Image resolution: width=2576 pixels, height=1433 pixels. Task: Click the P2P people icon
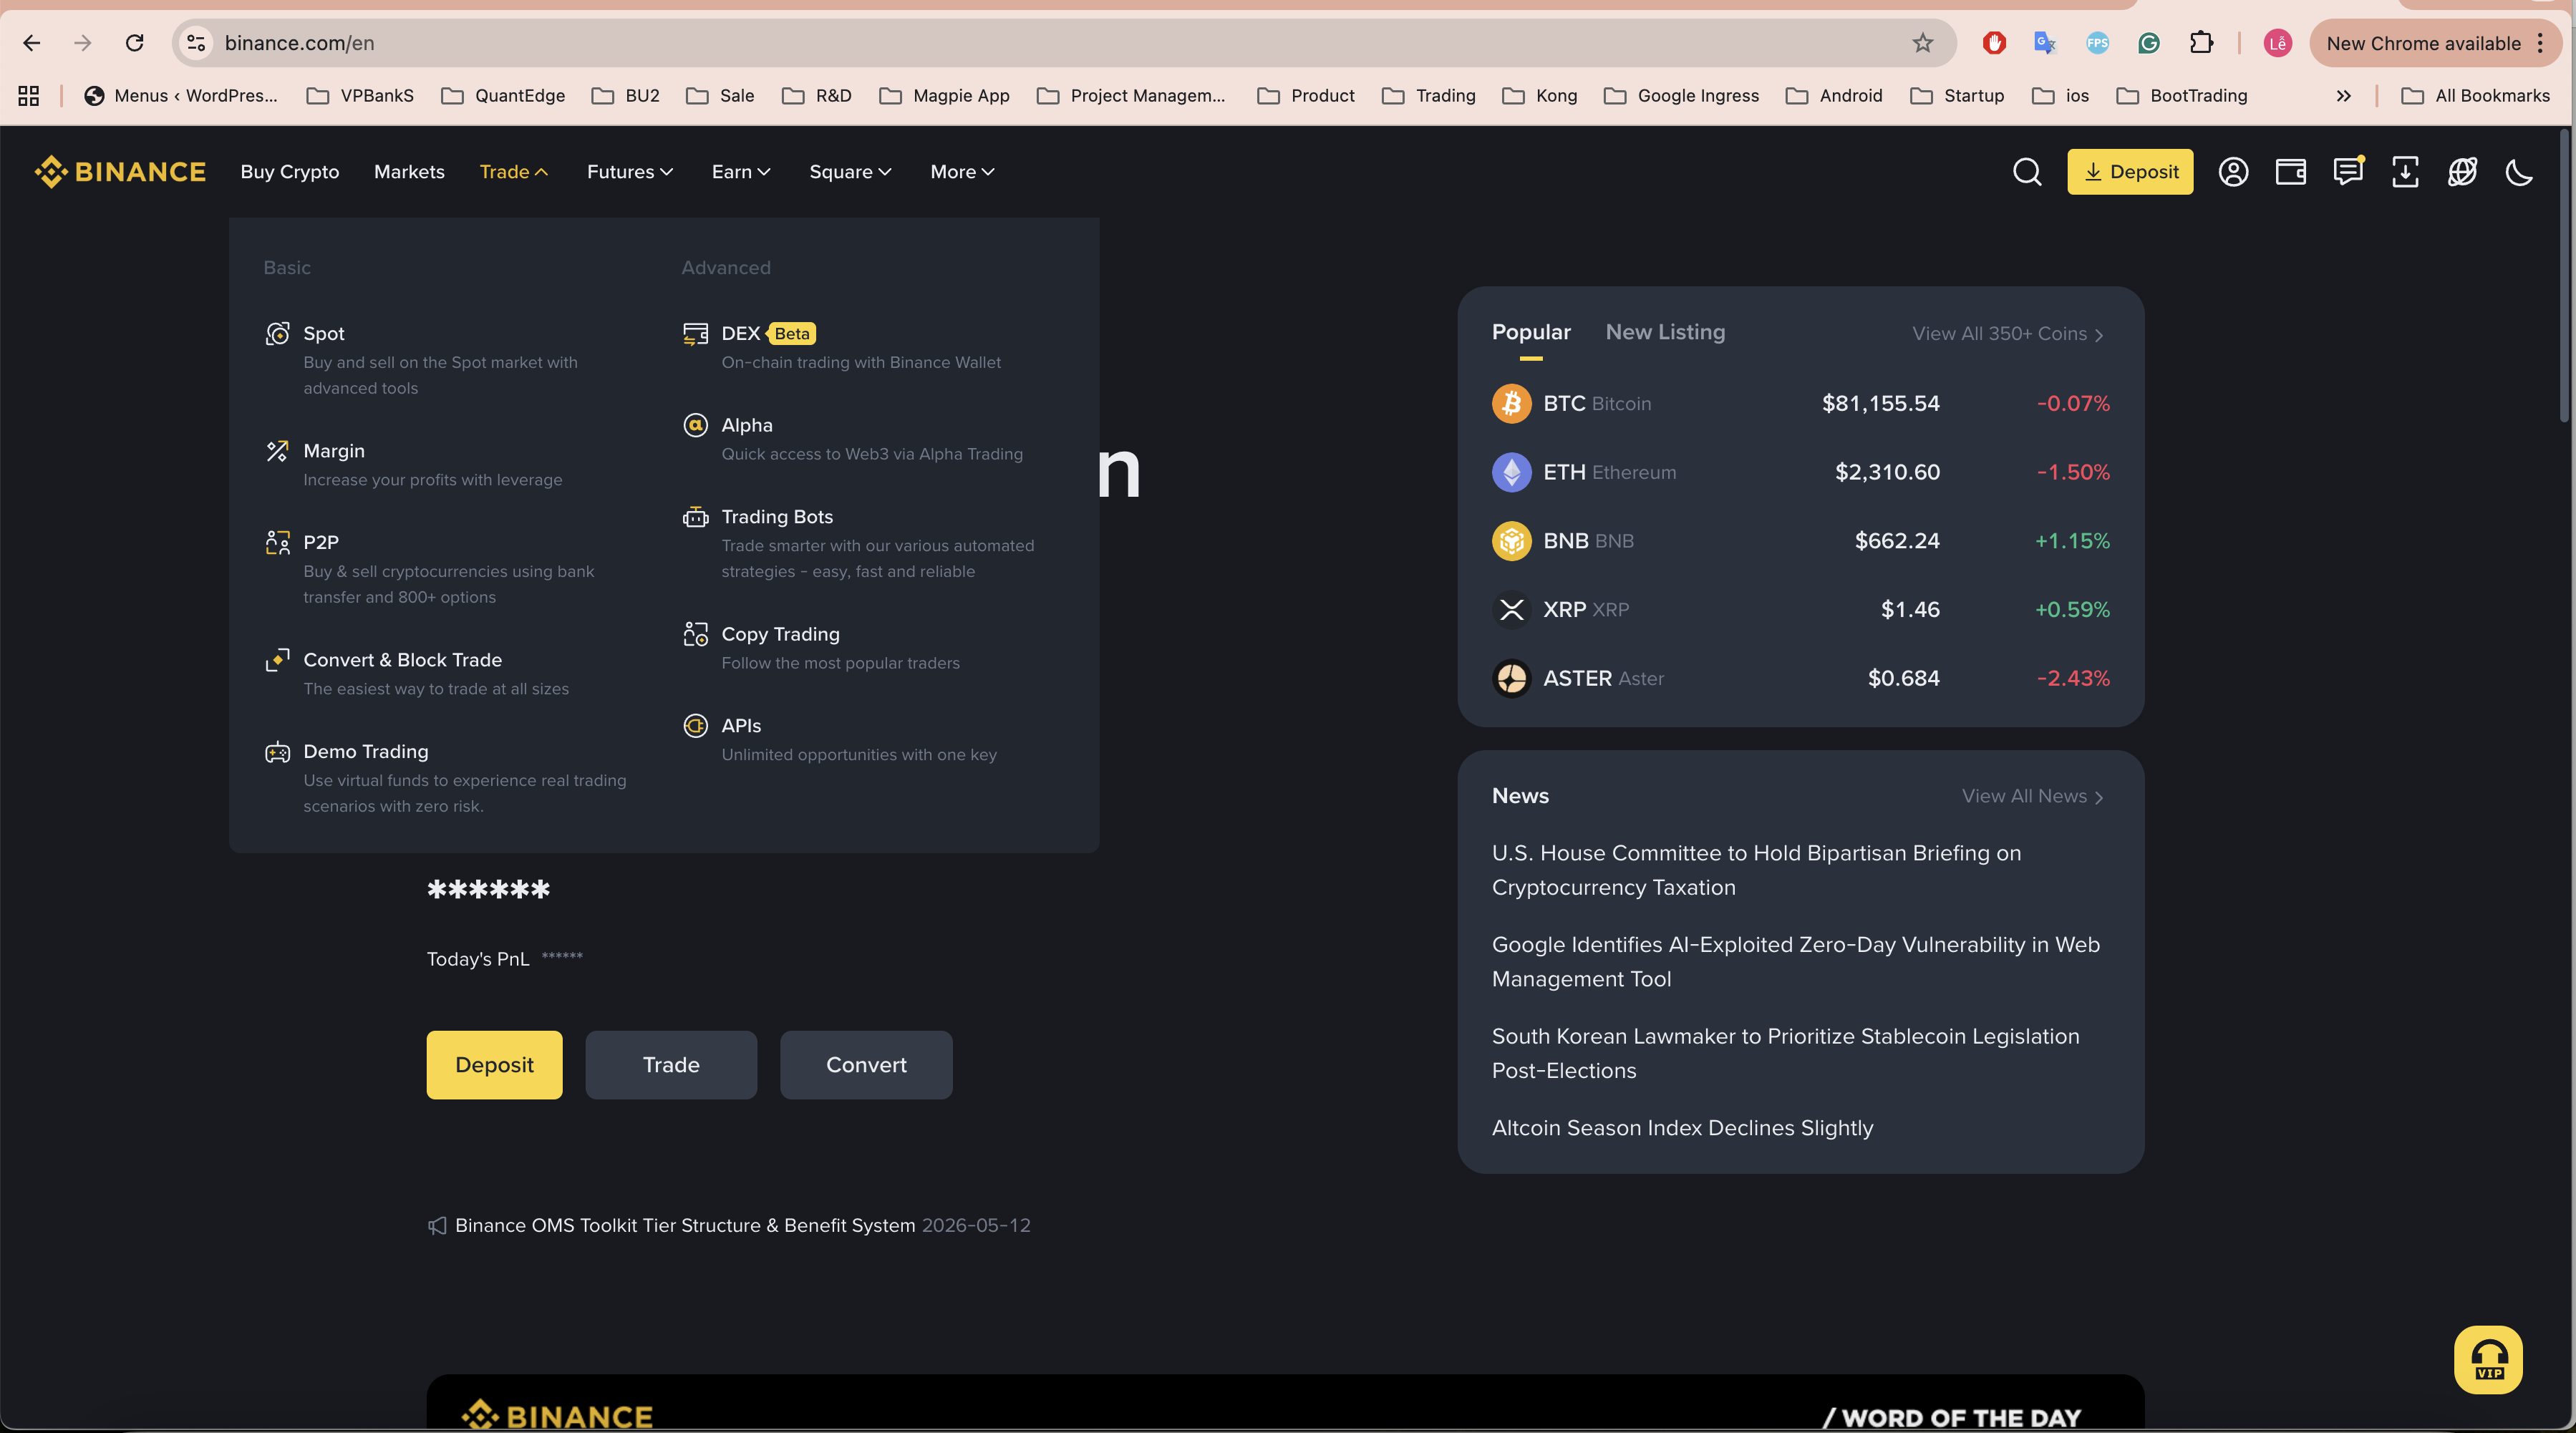point(277,542)
